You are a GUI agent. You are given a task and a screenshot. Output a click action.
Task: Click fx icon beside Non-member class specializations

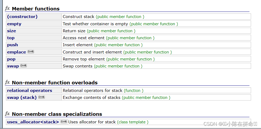point(7,114)
